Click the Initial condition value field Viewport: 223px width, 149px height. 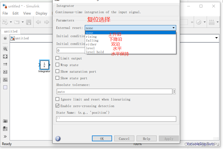[71, 50]
